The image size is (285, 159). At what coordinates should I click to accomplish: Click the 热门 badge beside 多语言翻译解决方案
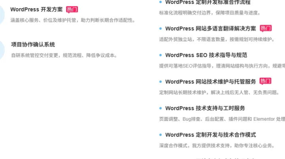(266, 28)
